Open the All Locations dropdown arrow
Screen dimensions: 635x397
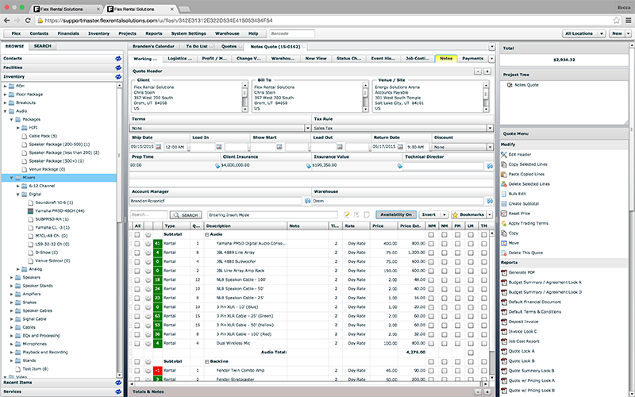click(602, 33)
